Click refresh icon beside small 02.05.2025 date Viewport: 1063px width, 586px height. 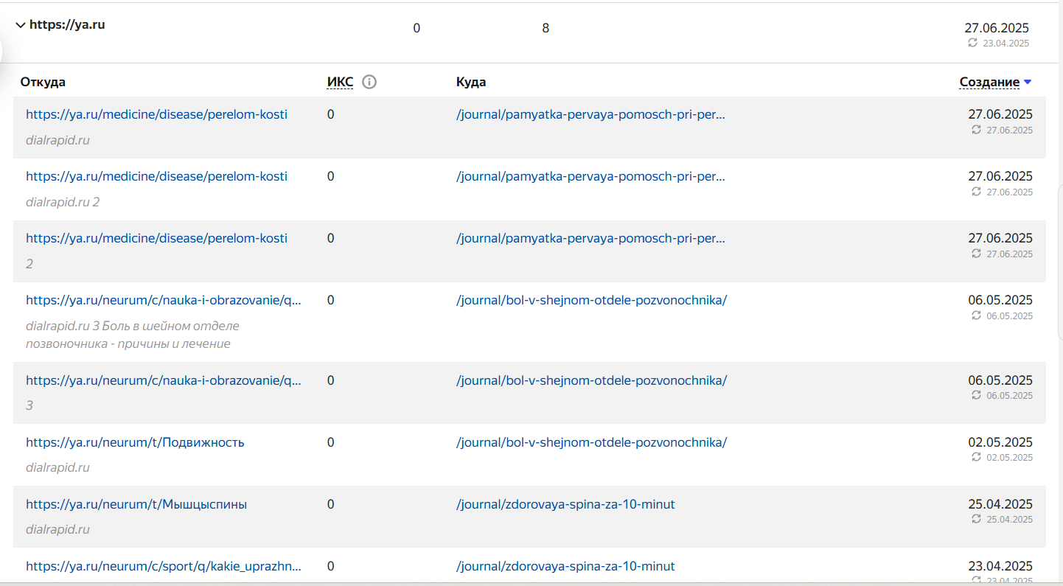click(x=976, y=457)
